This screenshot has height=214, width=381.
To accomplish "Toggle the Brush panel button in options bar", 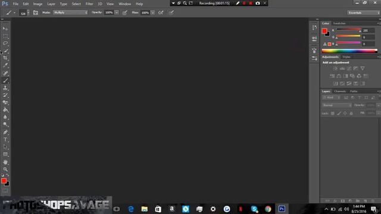I will coord(36,12).
